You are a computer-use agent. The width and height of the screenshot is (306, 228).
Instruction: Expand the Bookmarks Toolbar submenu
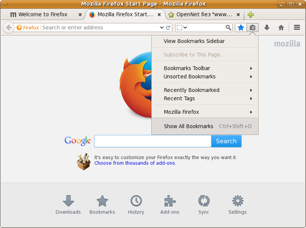point(205,68)
